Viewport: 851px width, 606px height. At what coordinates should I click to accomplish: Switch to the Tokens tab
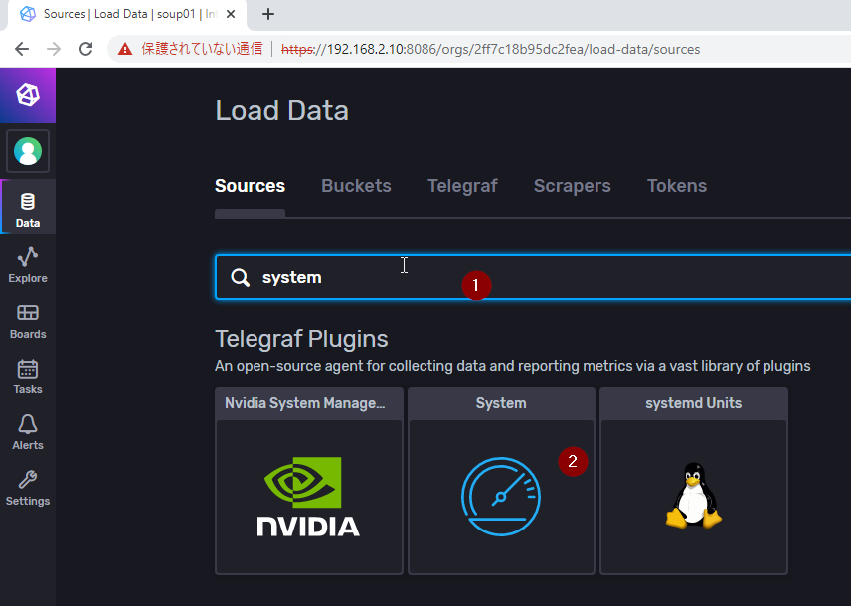coord(677,186)
